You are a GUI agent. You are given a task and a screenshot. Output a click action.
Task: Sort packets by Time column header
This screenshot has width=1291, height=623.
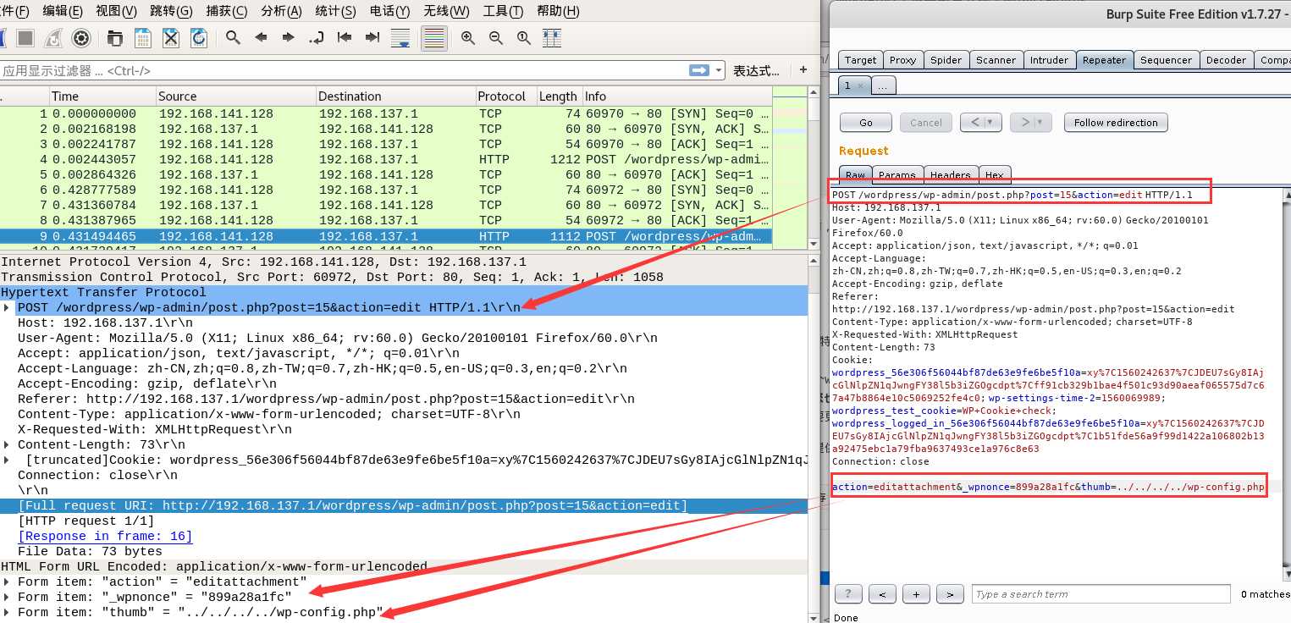pyautogui.click(x=102, y=96)
